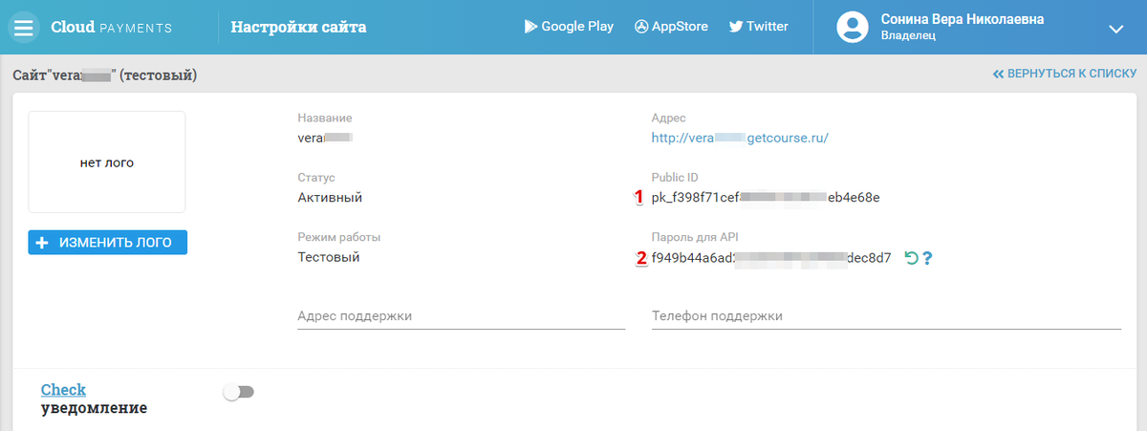Click the Google Play icon link
The image size is (1147, 431).
pos(530,27)
